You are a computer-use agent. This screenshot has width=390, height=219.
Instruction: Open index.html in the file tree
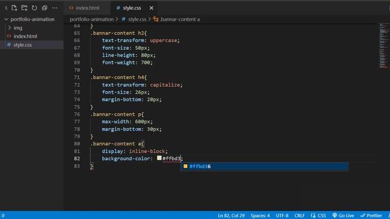pos(25,36)
